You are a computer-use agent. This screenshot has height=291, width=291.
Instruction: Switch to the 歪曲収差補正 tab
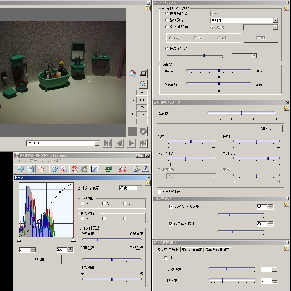pyautogui.click(x=192, y=250)
